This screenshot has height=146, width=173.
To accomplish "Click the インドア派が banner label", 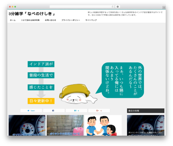I will [x=41, y=64].
